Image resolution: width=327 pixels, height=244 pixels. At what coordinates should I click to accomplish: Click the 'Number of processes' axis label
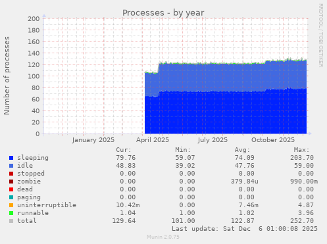pyautogui.click(x=7, y=76)
